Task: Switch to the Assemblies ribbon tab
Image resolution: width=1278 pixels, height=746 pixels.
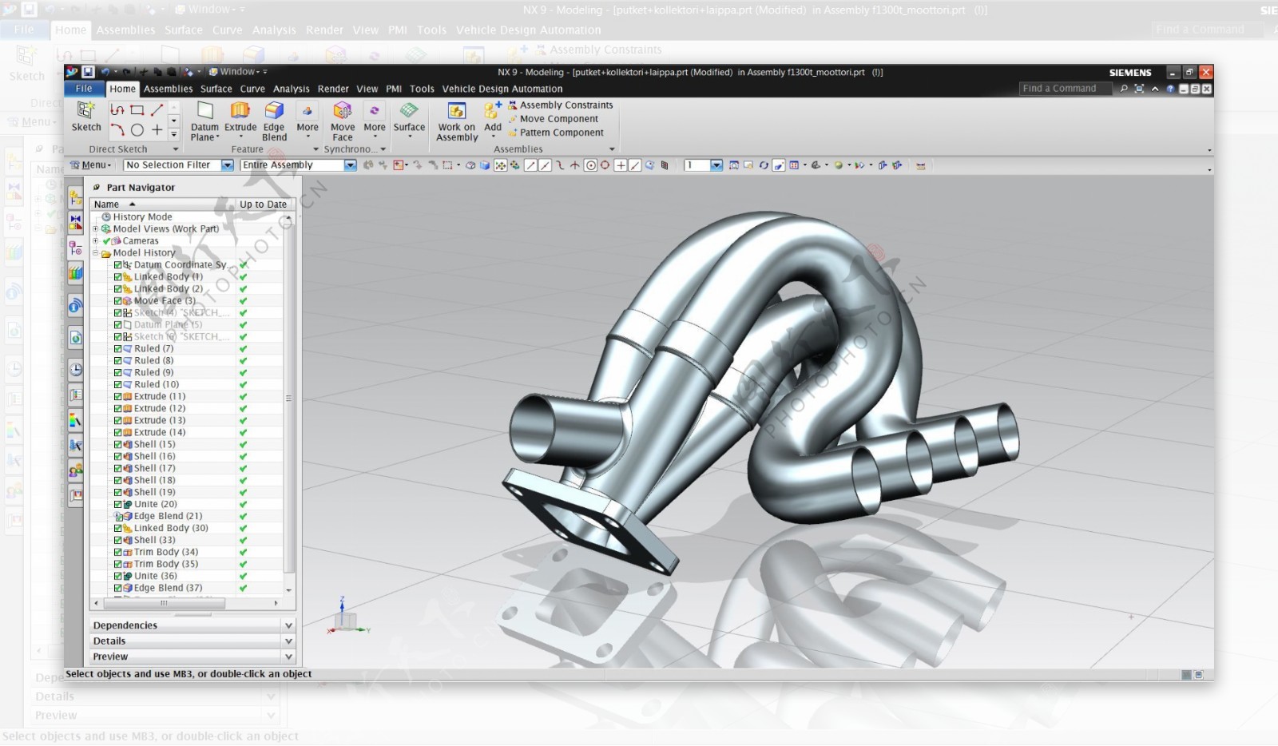Action: 168,89
